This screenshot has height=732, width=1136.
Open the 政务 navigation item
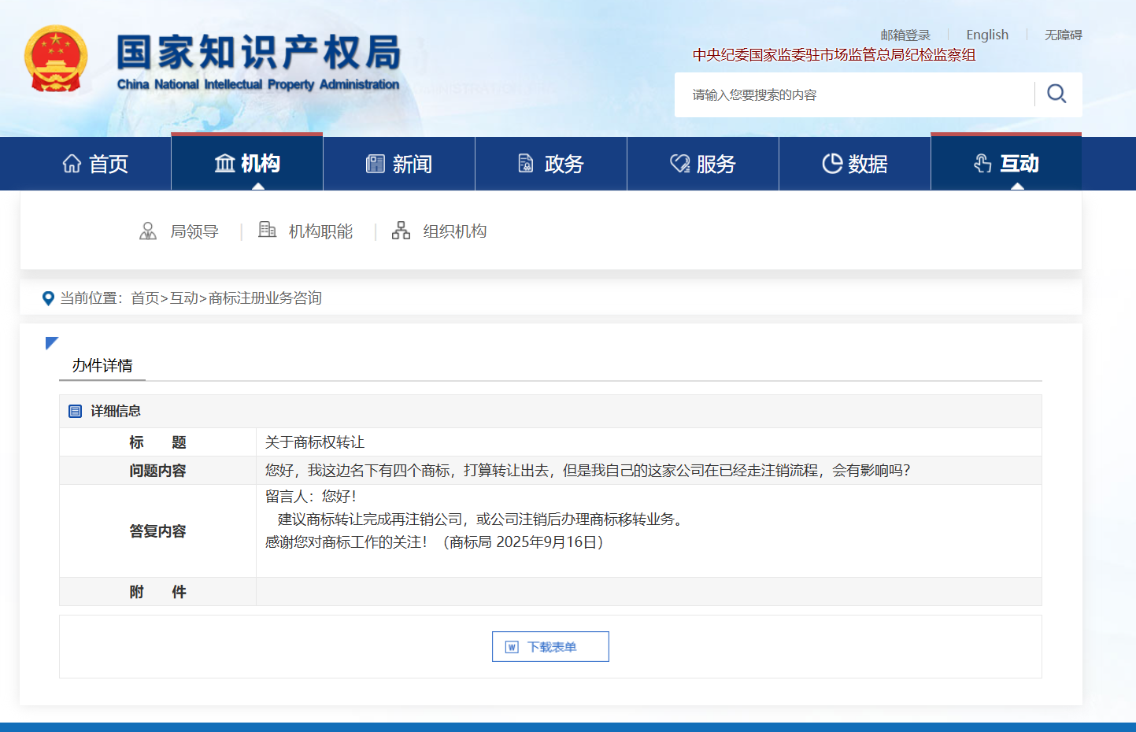tap(551, 164)
